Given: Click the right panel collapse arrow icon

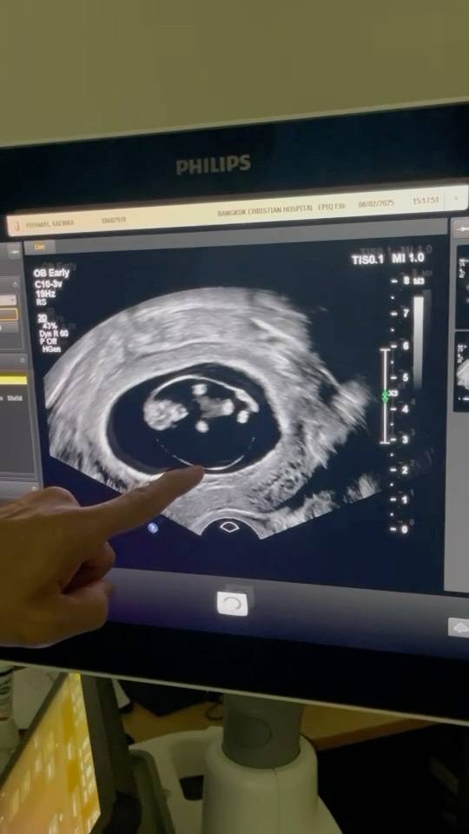Looking at the screenshot, I should [x=461, y=228].
